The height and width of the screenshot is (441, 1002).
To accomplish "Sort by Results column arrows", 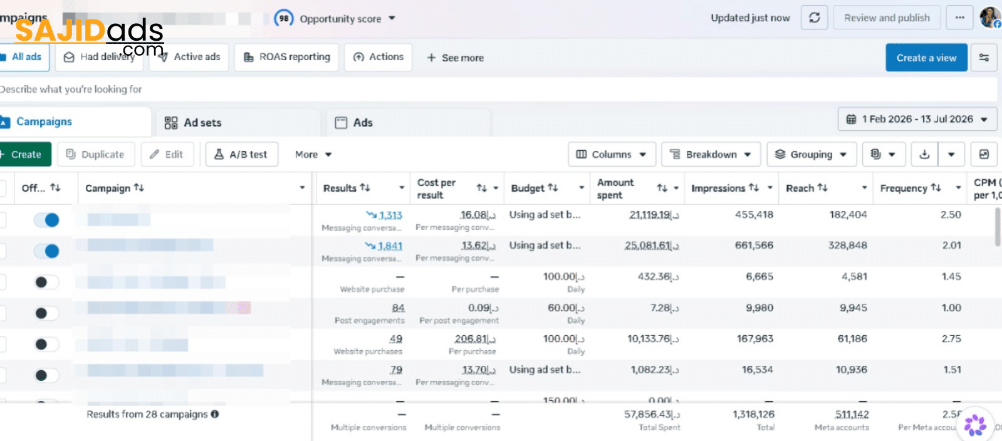I will [x=365, y=188].
